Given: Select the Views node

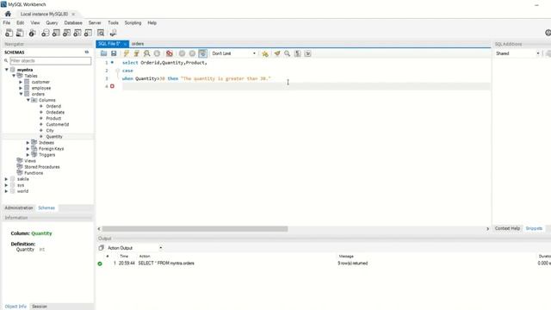Looking at the screenshot, I should coord(30,161).
